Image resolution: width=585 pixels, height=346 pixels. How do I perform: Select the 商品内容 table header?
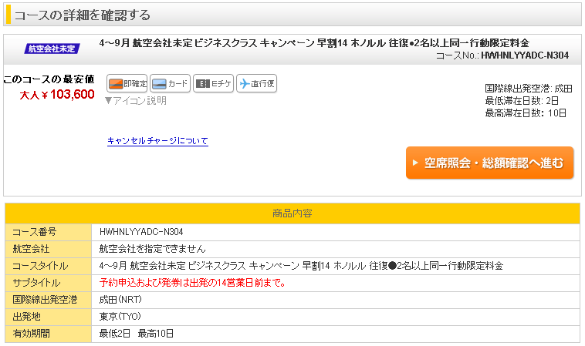pyautogui.click(x=292, y=213)
